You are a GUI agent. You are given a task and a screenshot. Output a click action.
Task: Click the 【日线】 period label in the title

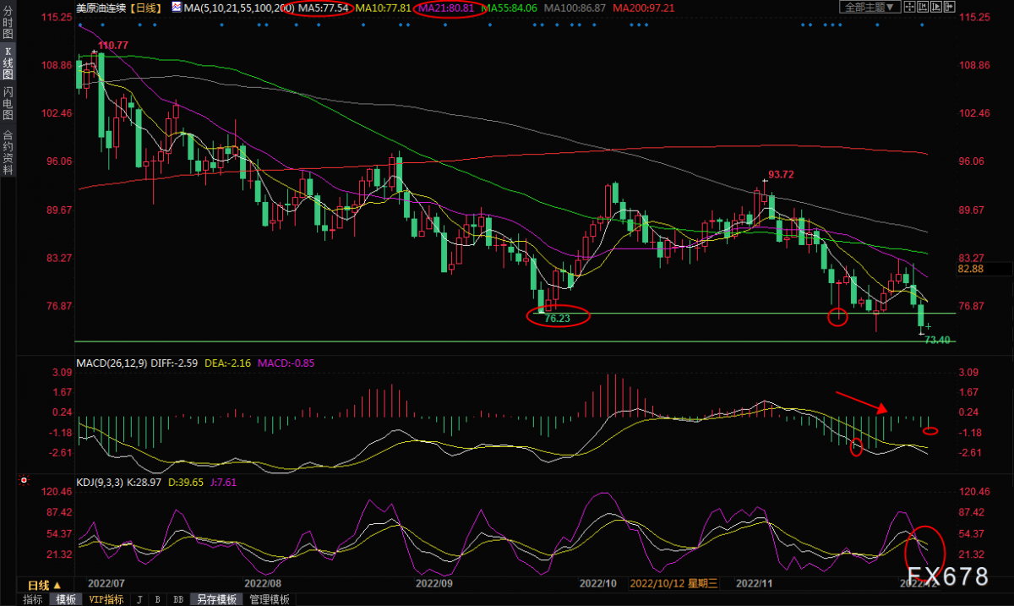[x=146, y=7]
